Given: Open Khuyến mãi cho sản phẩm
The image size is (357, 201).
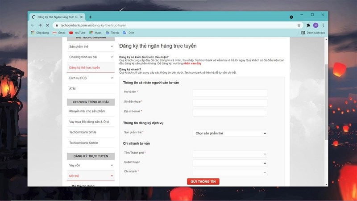Looking at the screenshot, I should click(91, 111).
